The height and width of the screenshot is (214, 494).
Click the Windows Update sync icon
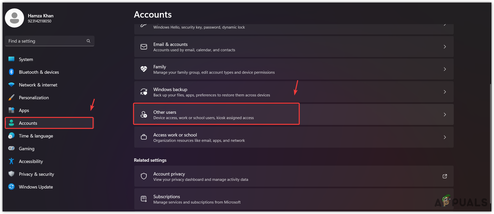tap(11, 187)
